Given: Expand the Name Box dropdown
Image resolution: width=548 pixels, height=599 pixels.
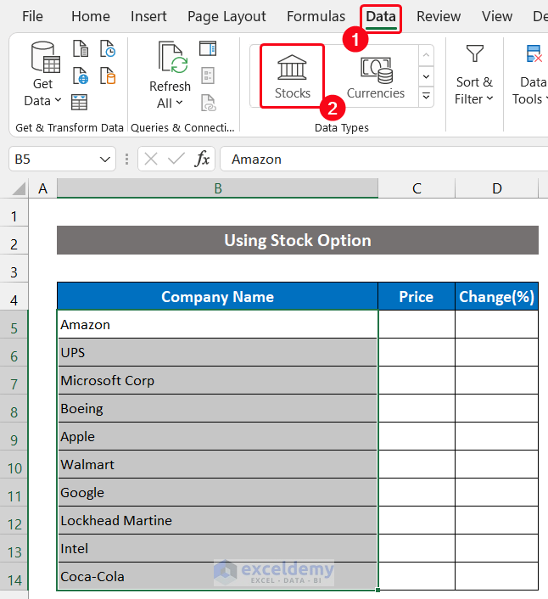Looking at the screenshot, I should (x=106, y=159).
